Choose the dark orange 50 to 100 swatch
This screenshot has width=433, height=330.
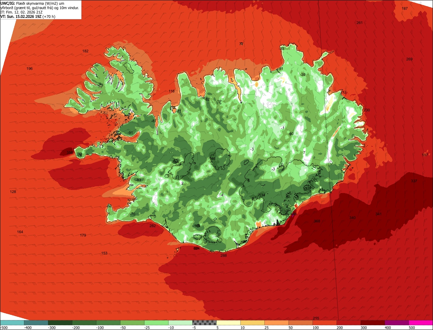[300, 323]
